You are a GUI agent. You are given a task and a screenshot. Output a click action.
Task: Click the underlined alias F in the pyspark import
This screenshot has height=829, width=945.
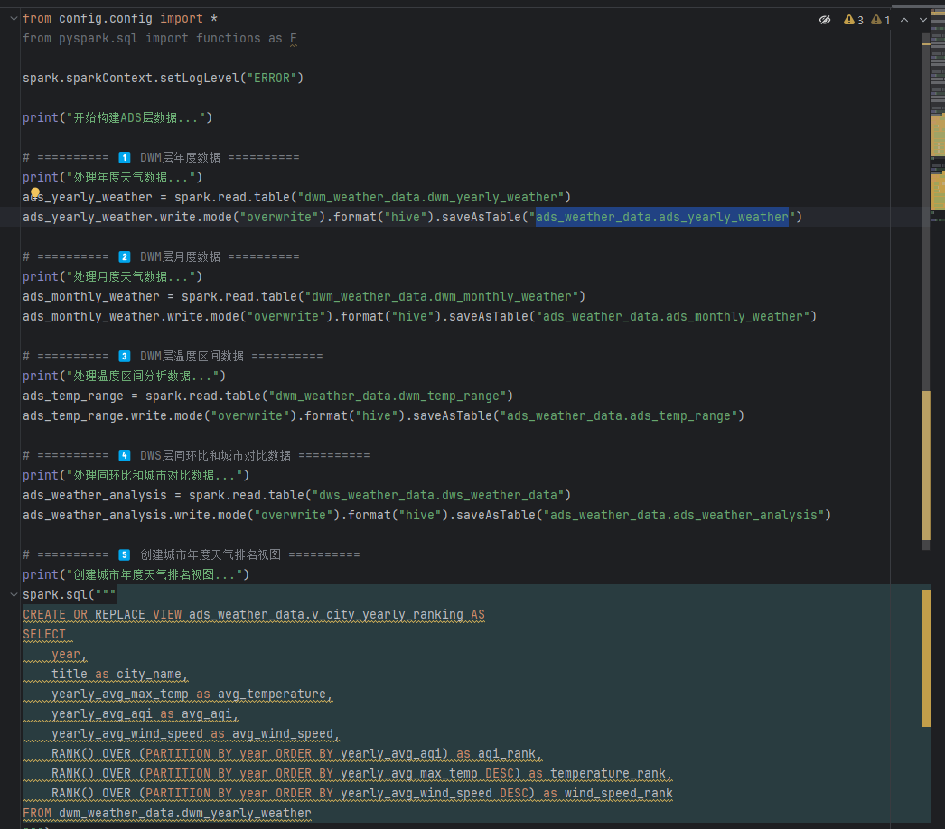point(293,39)
